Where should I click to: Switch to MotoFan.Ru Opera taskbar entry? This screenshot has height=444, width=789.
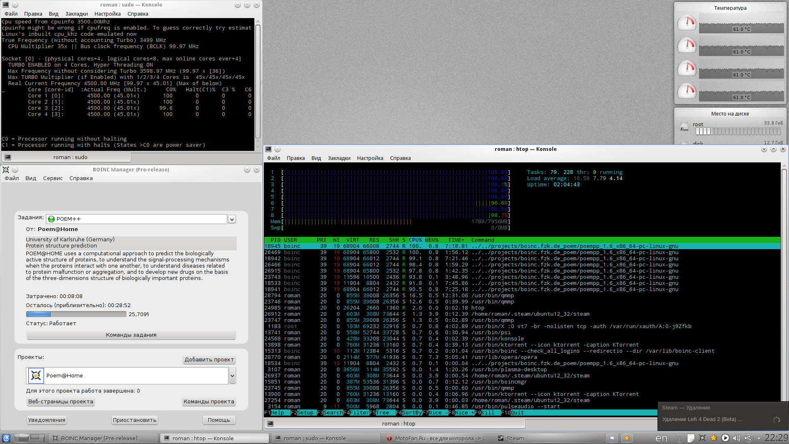[x=437, y=438]
